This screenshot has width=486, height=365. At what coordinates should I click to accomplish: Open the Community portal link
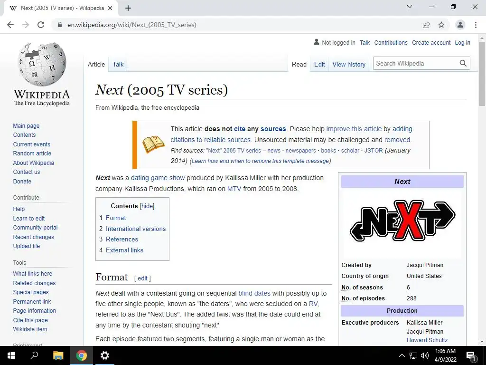tap(35, 228)
